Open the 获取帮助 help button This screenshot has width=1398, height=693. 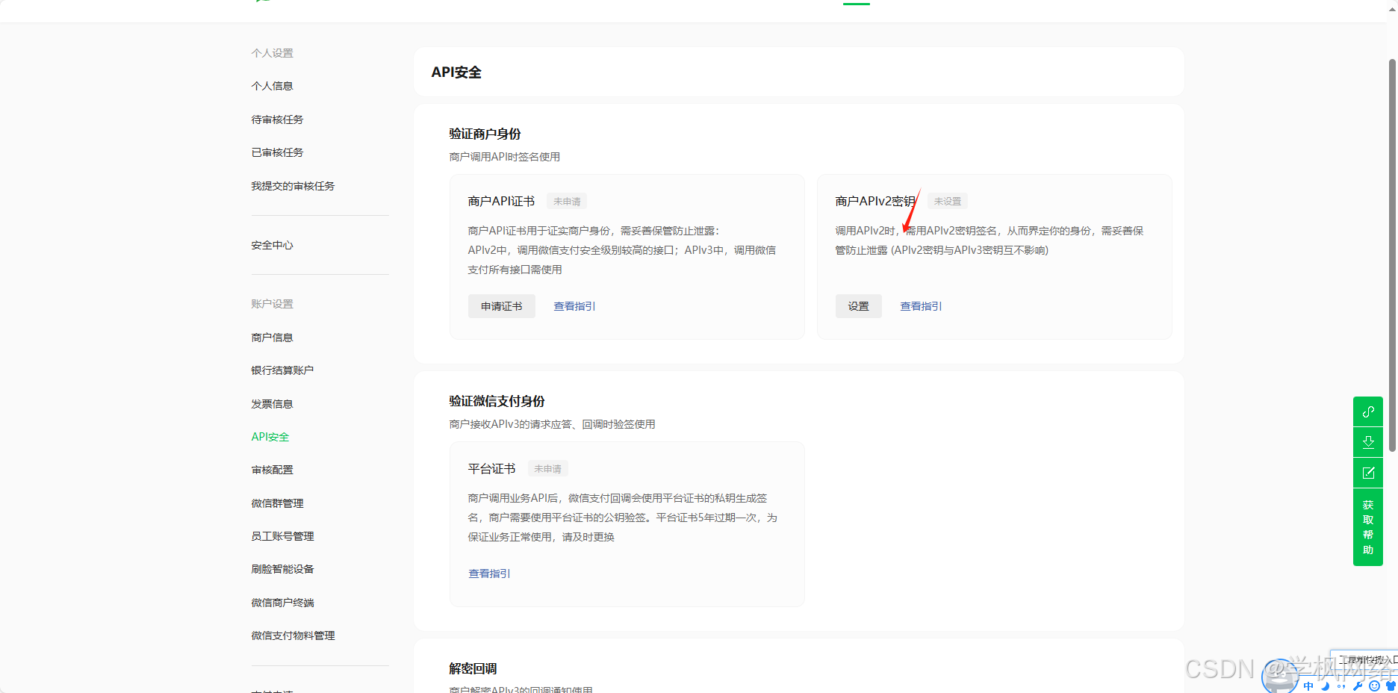coord(1368,527)
